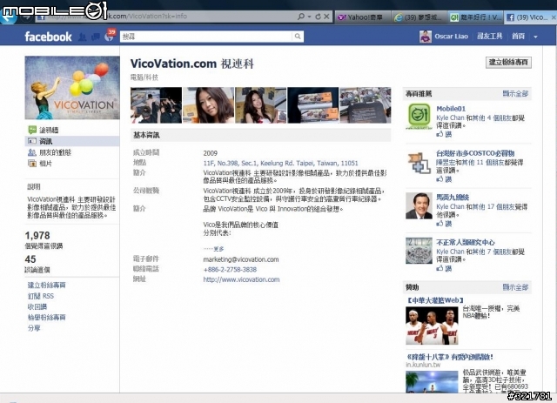Click the wall speech-bubble icon in sidebar
This screenshot has height=403, width=557.
(x=32, y=130)
